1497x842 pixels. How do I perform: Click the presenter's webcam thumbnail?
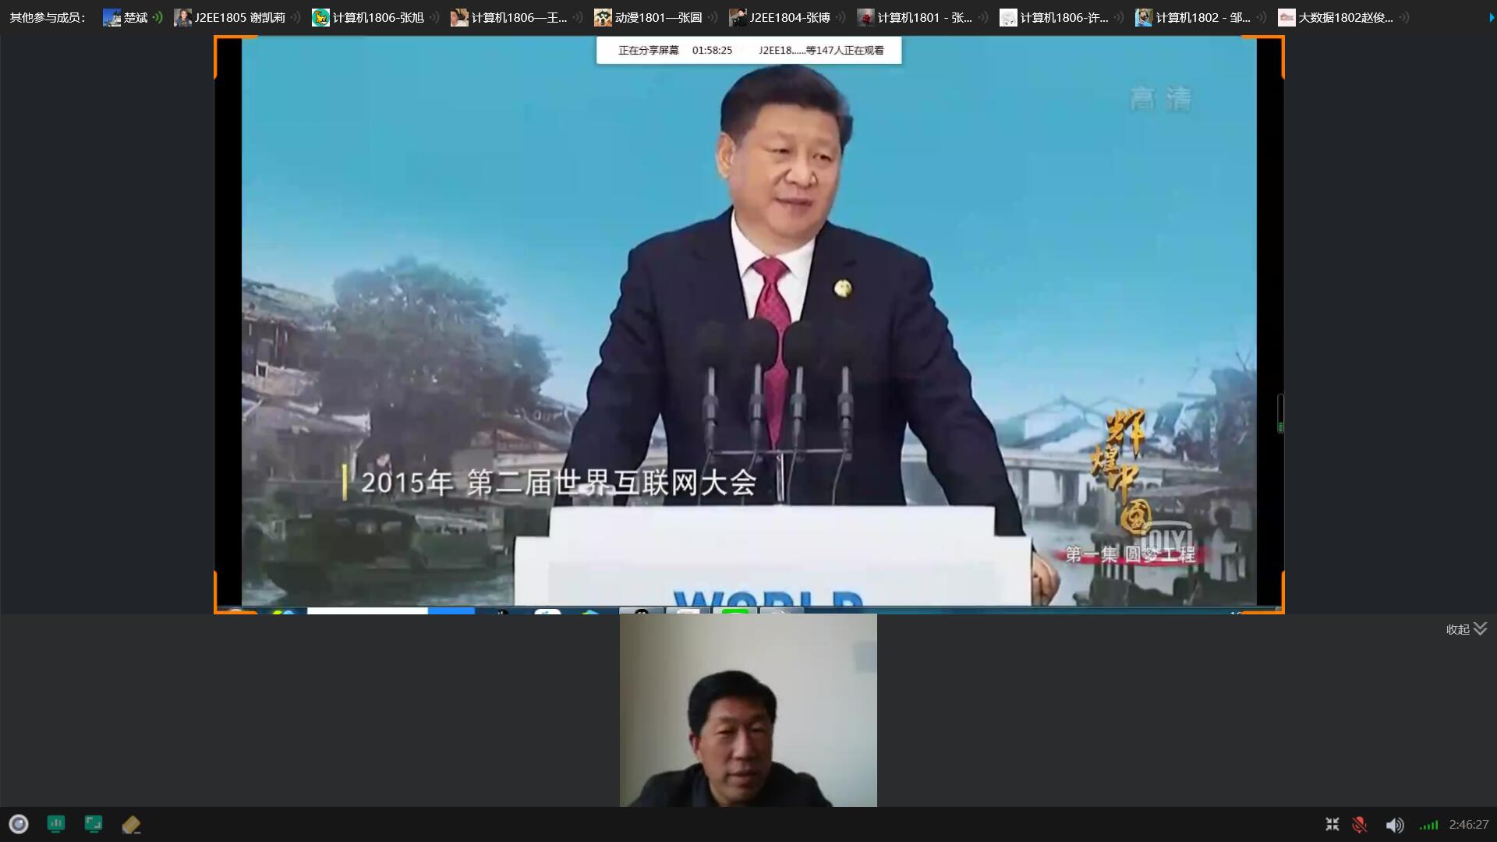coord(748,710)
